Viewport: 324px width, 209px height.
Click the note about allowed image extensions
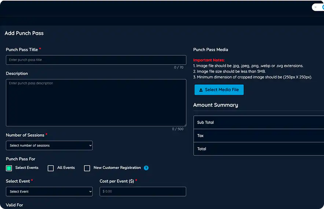[x=248, y=66]
